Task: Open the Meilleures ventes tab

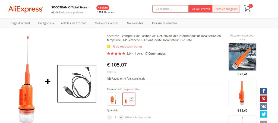Action: [x=106, y=23]
